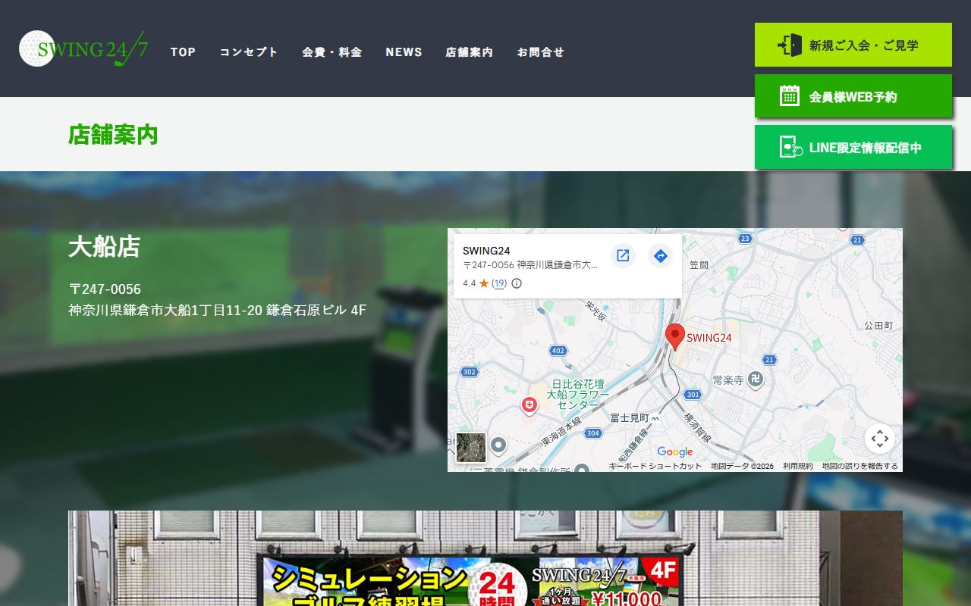Switch to satellite view thumbnail

tap(471, 448)
